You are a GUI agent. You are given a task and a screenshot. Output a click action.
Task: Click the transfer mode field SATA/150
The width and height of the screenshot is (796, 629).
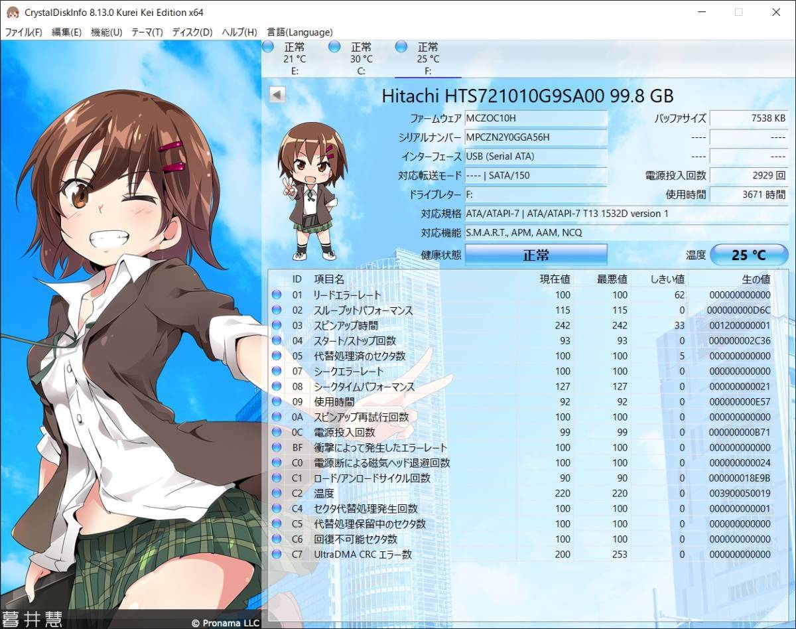(x=536, y=176)
